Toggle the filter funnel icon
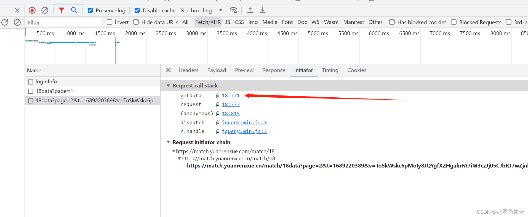Viewport: 528px width, 217px height. [62, 10]
